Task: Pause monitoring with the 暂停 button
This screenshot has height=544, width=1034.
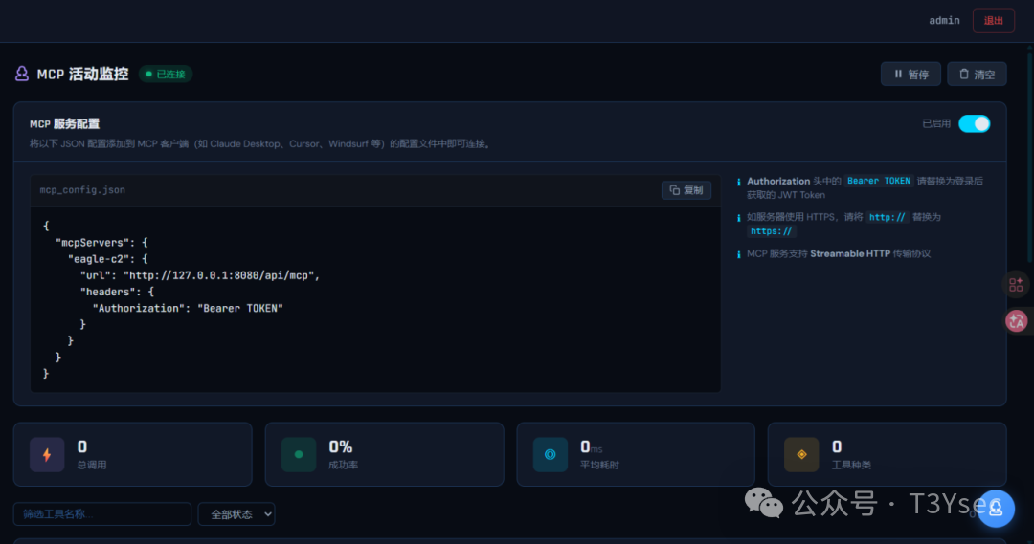Action: [910, 75]
